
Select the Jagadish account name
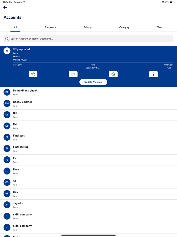click(x=18, y=203)
